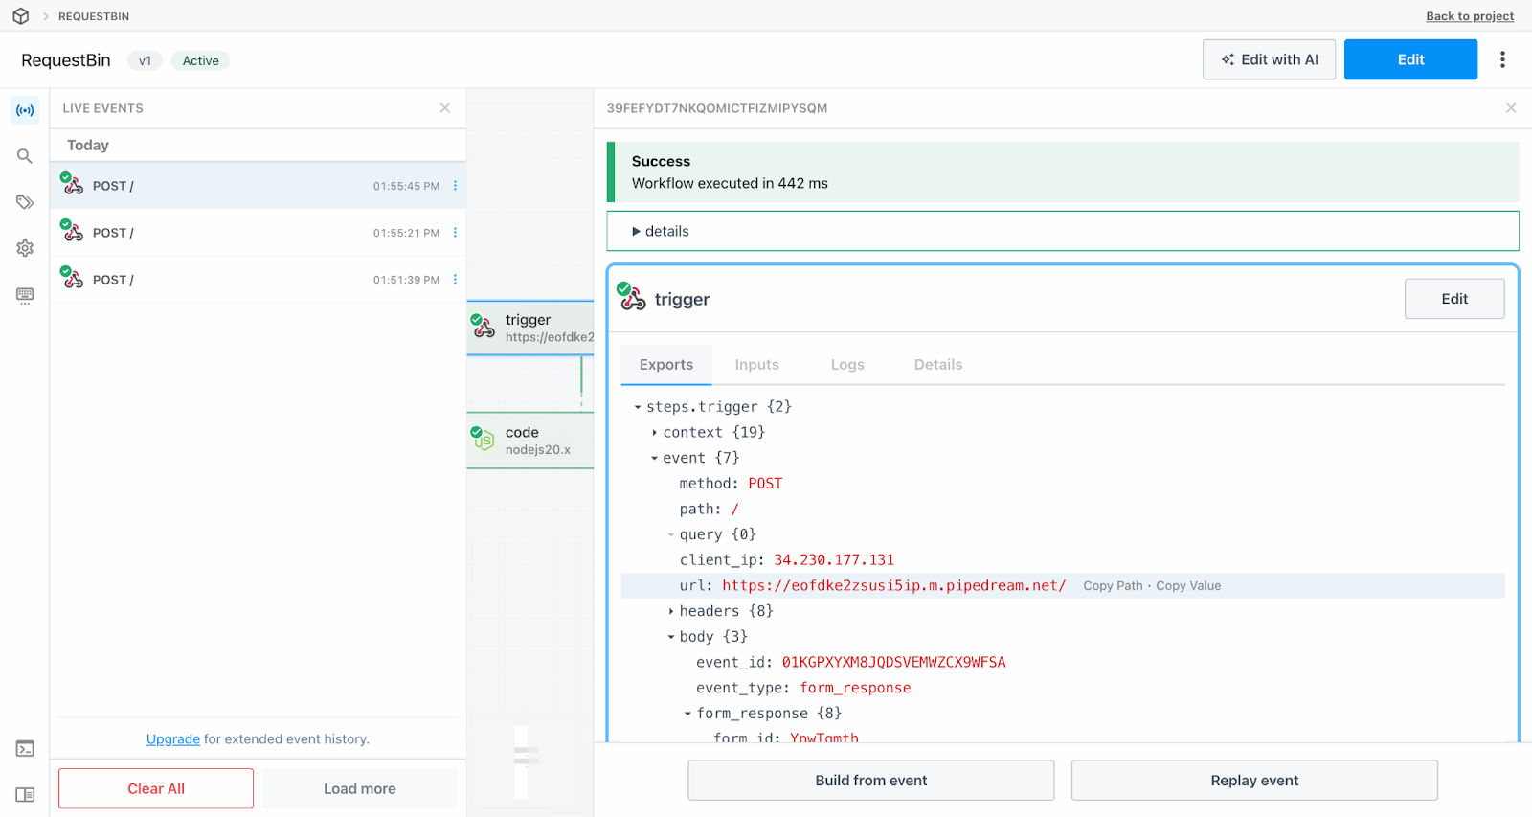Click the search magnifier sidebar icon

pos(25,156)
